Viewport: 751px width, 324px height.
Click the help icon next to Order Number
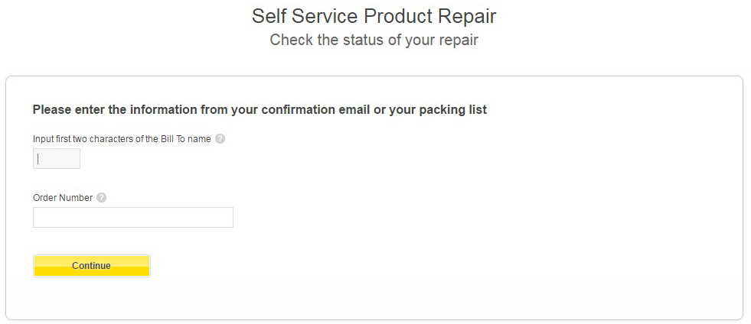101,197
